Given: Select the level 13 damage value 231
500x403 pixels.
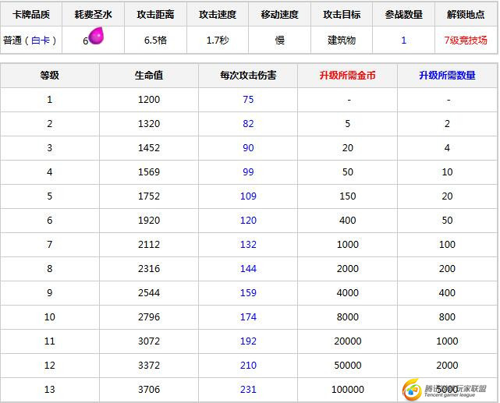Looking at the screenshot, I should tap(248, 390).
